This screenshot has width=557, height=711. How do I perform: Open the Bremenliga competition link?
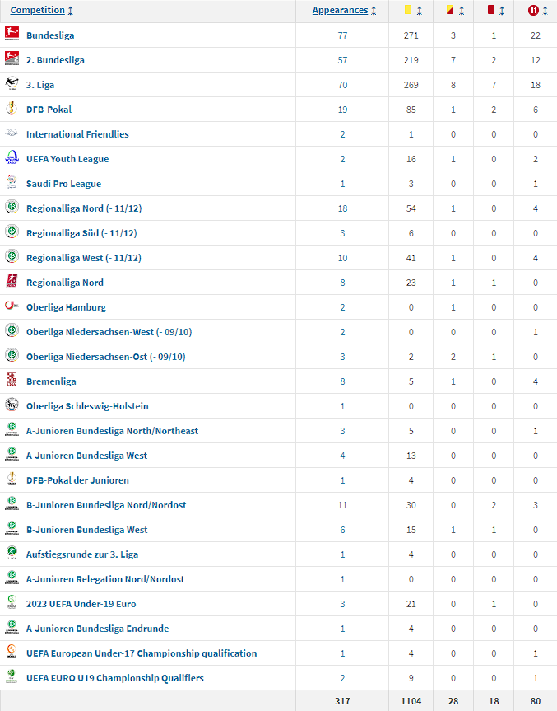point(51,381)
